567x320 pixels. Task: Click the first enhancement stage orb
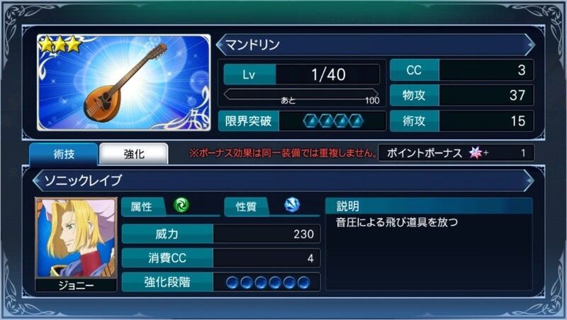pyautogui.click(x=232, y=282)
